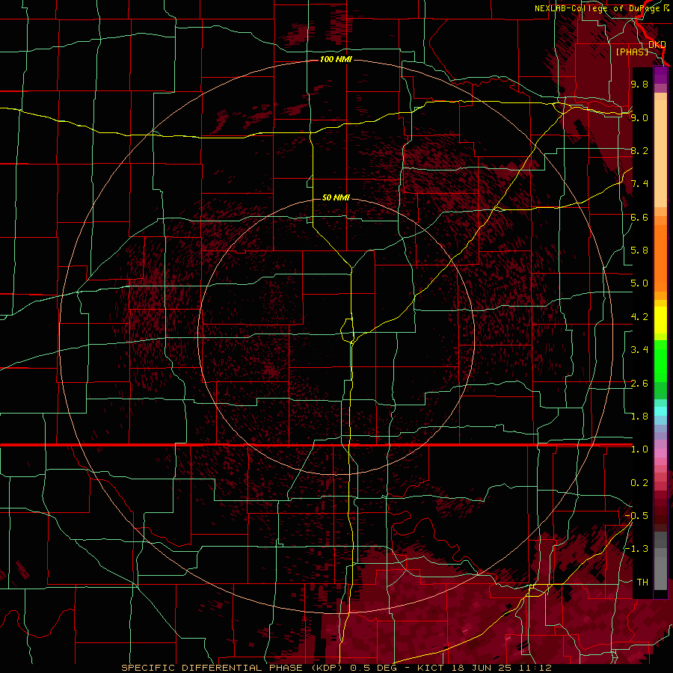The width and height of the screenshot is (673, 673).
Task: Pick the cyan segment of the color bar
Action: 660,411
